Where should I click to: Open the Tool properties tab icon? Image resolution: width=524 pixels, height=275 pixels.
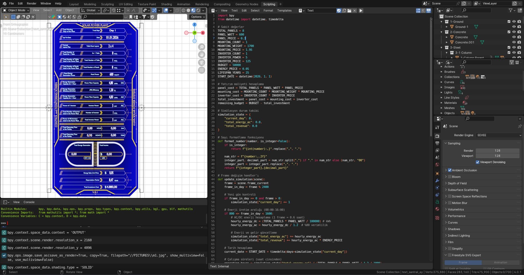(437, 127)
